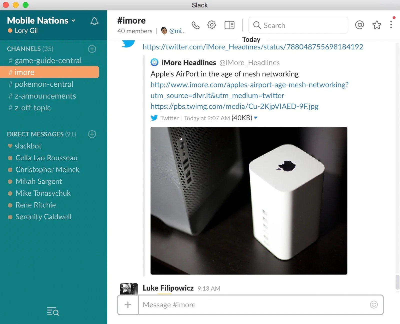The height and width of the screenshot is (324, 400).
Task: Attach a file with the plus button
Action: coord(128,305)
